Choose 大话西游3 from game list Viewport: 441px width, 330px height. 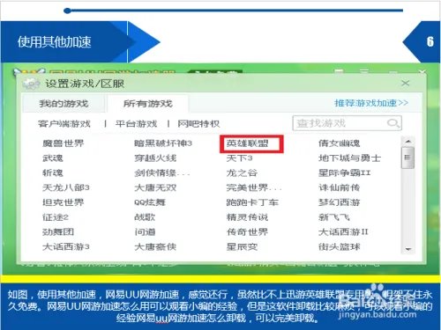(x=66, y=247)
